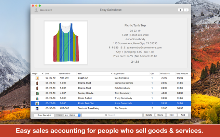220x137 pixels.
Task: Sort by Price Each column header
Action: coord(165,74)
